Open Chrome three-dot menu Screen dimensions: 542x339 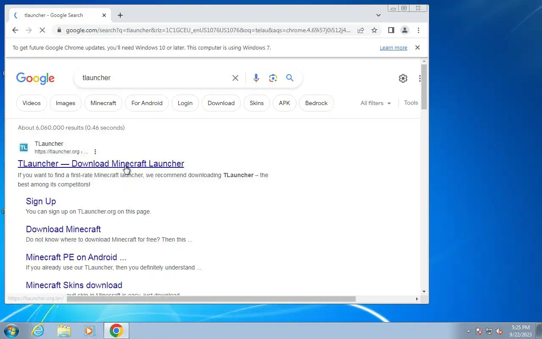pyautogui.click(x=418, y=30)
